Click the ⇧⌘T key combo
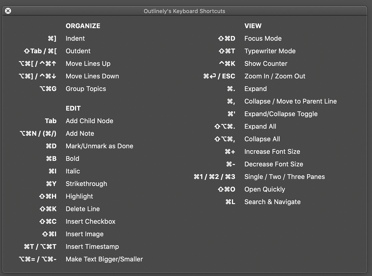 coord(227,51)
